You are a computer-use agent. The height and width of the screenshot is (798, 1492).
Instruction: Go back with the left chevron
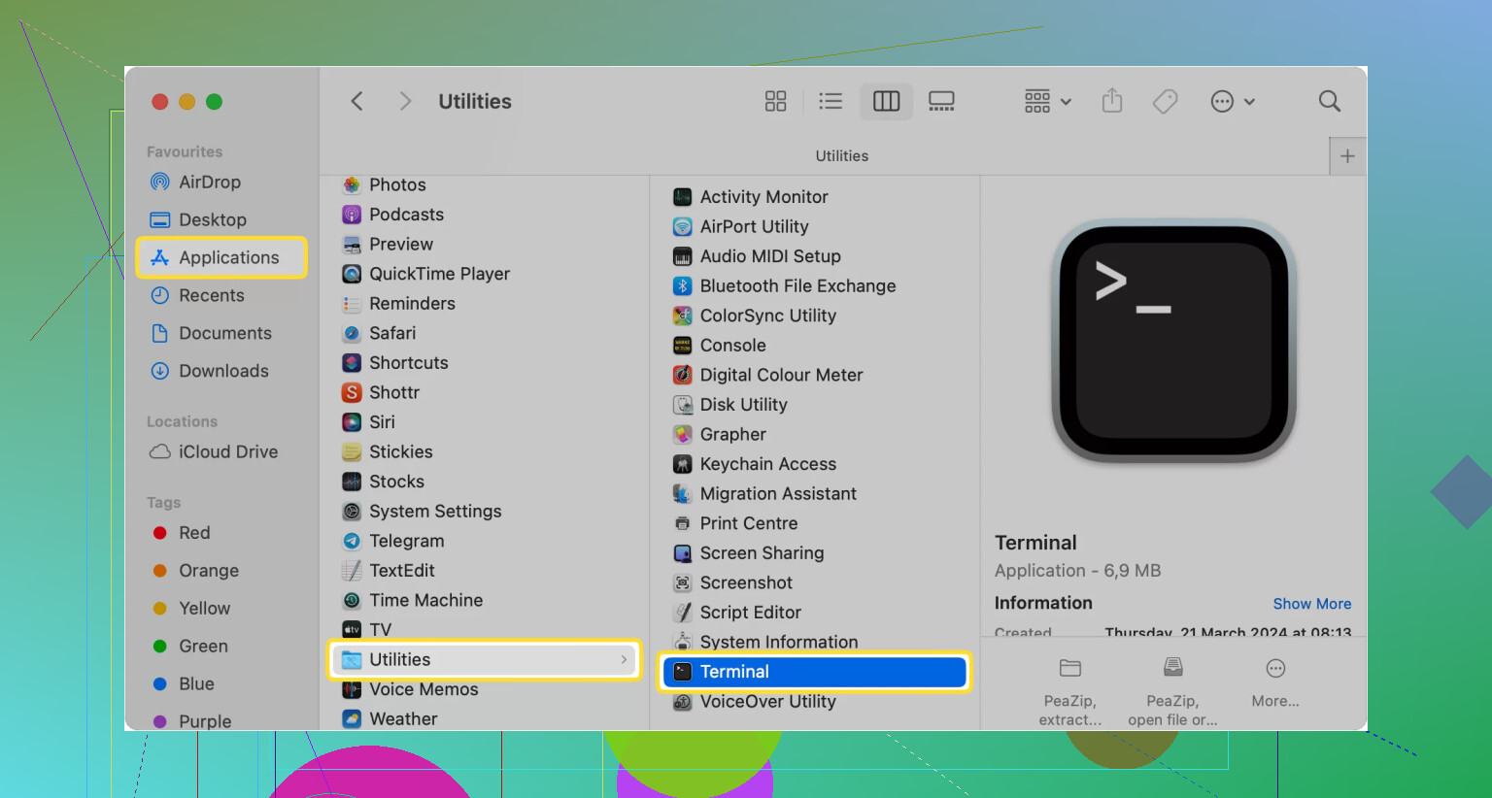point(356,101)
